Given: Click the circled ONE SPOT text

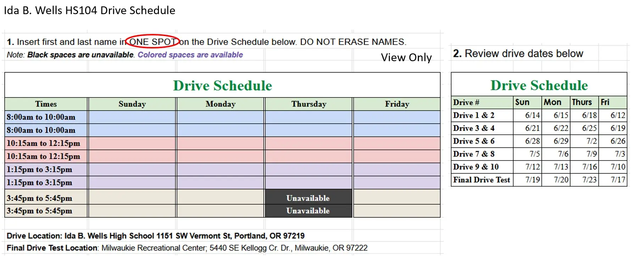Looking at the screenshot, I should click(x=153, y=42).
